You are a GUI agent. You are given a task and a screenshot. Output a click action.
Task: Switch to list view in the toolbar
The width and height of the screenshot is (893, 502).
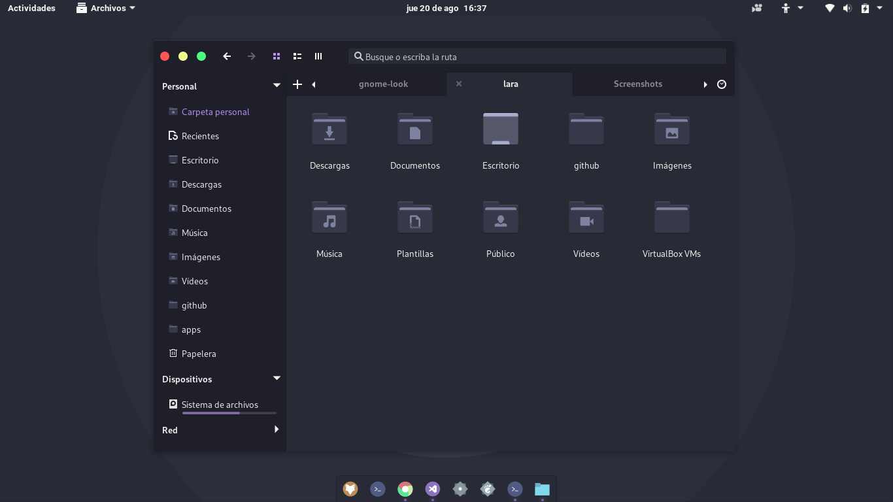pyautogui.click(x=297, y=56)
